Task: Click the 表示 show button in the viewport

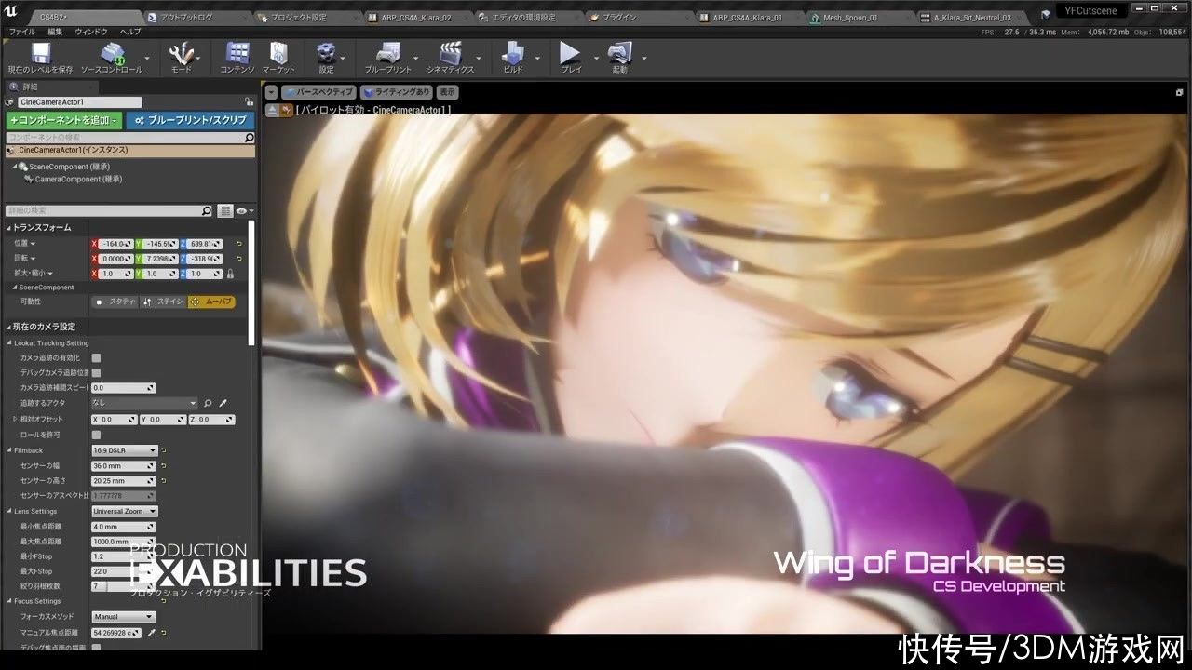Action: pyautogui.click(x=448, y=92)
